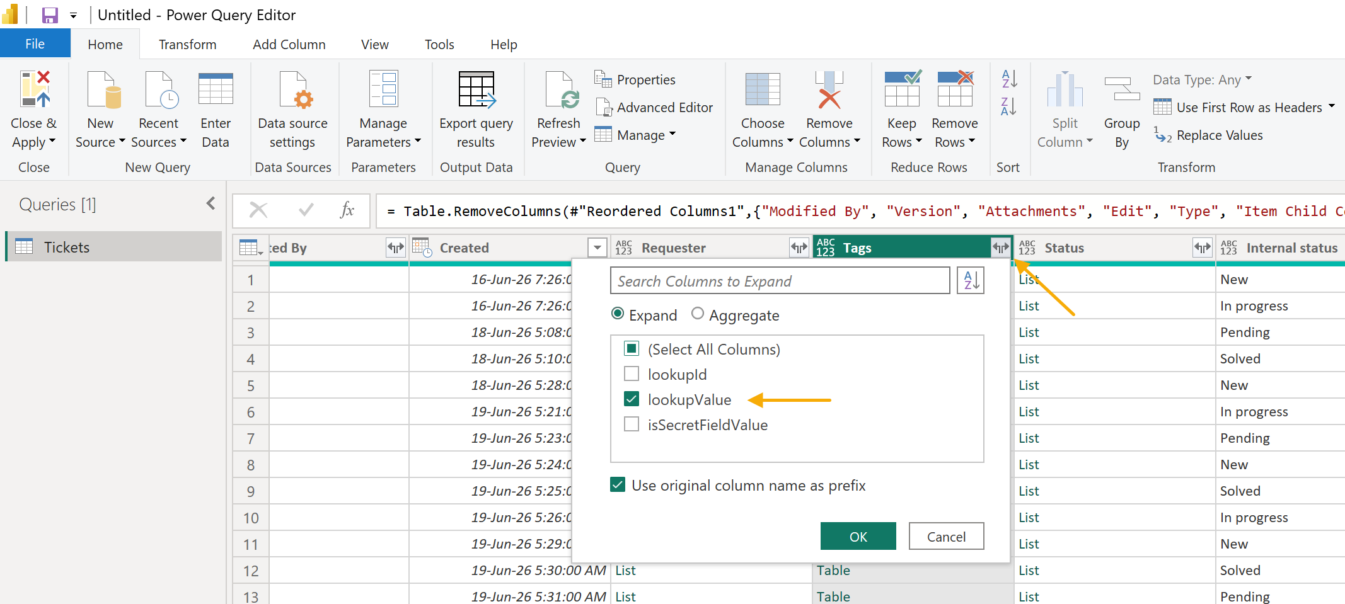Switch to the Transform tab
The width and height of the screenshot is (1345, 604).
click(187, 45)
